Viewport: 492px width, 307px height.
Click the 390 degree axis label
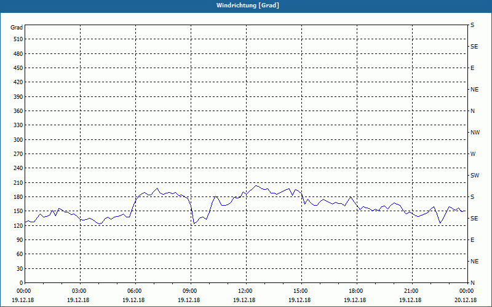coord(18,97)
